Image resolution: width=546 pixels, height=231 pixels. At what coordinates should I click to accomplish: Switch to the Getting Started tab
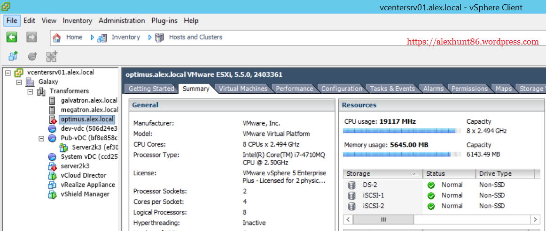coord(151,89)
